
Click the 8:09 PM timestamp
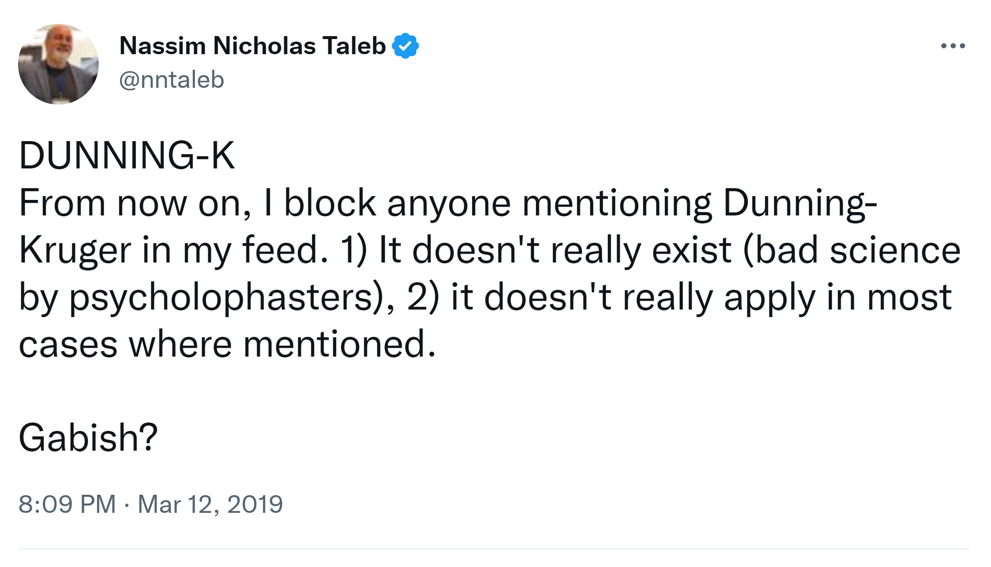tap(67, 504)
